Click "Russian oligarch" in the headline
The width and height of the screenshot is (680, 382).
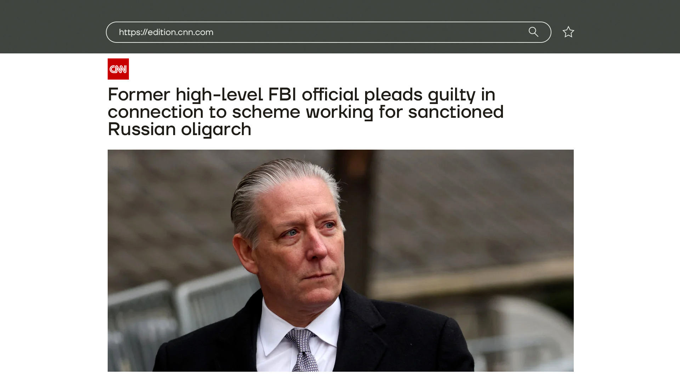[180, 129]
